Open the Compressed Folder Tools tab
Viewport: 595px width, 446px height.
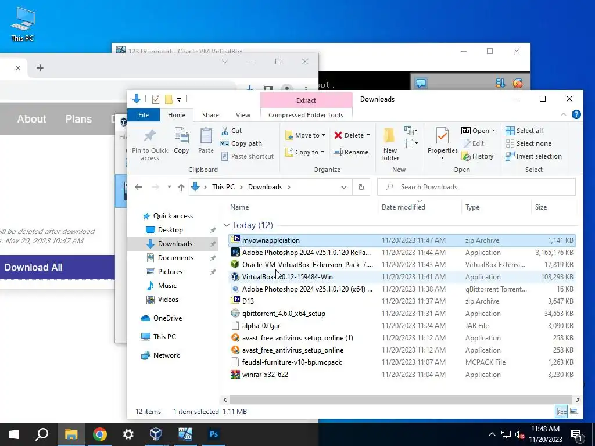[306, 115]
